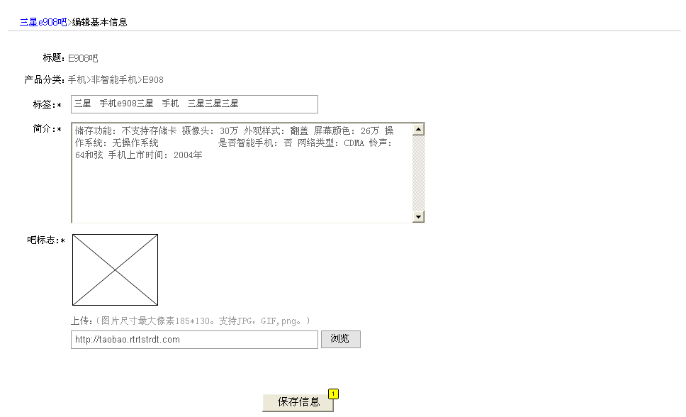The width and height of the screenshot is (686, 417).
Task: Click the upload path field with taobao URL
Action: tap(194, 340)
